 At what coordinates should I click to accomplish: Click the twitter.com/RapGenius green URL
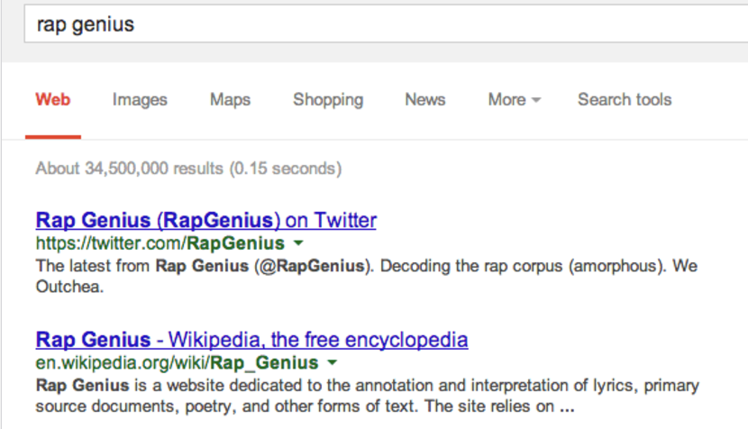160,243
